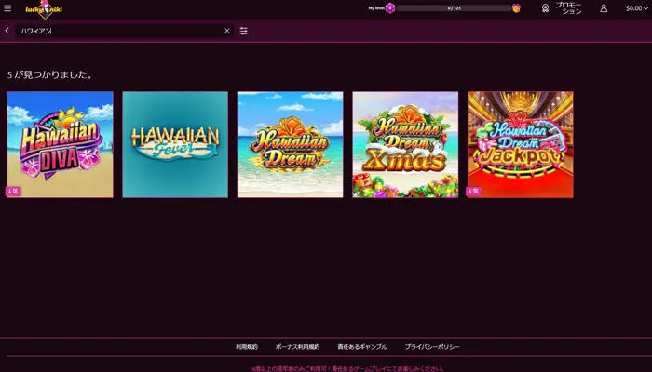Select the Hawaiian Dream game tile
The height and width of the screenshot is (372, 652).
coord(290,144)
